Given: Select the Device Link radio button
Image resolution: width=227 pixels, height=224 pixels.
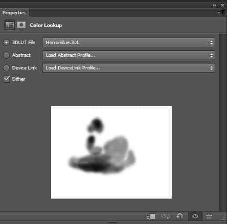Looking at the screenshot, I should pos(6,68).
